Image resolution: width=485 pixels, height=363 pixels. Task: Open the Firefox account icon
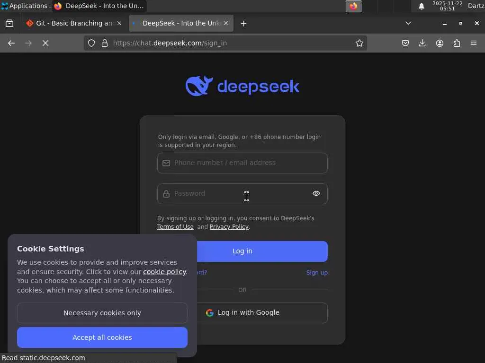coord(440,43)
